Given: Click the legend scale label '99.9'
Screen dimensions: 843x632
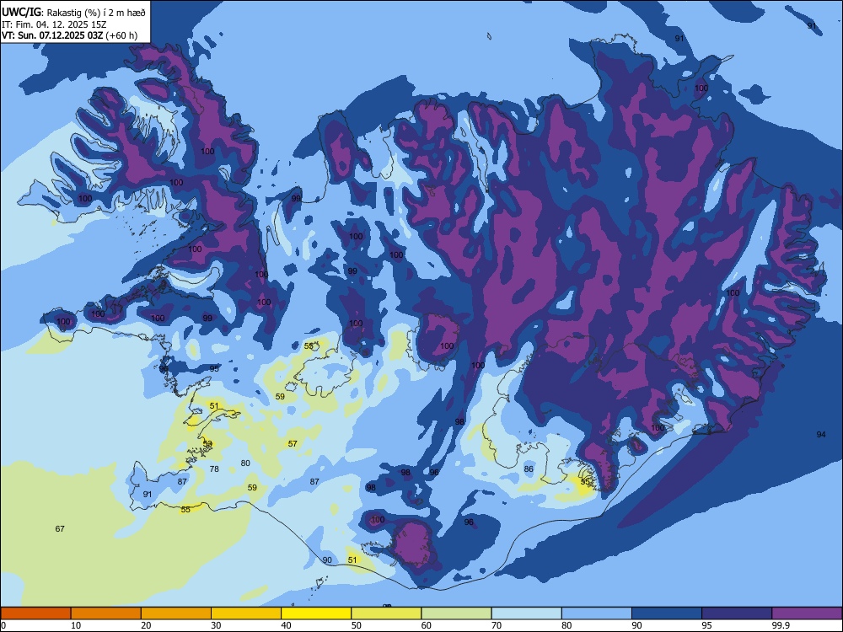Looking at the screenshot, I should tap(781, 625).
